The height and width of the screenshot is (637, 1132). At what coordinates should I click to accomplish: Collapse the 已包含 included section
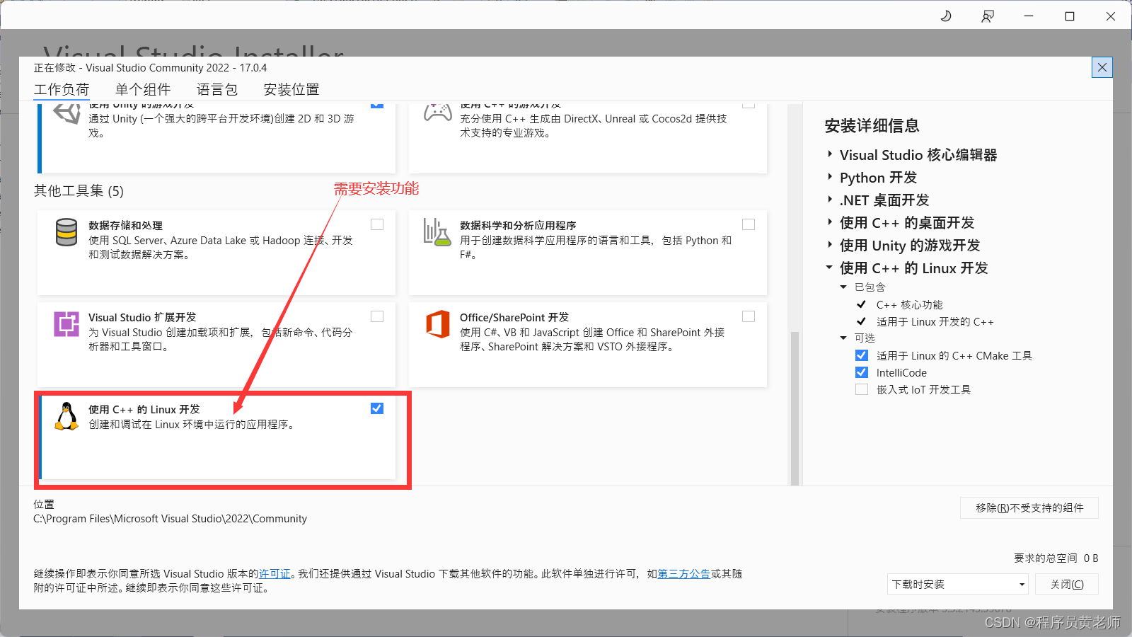tap(843, 287)
